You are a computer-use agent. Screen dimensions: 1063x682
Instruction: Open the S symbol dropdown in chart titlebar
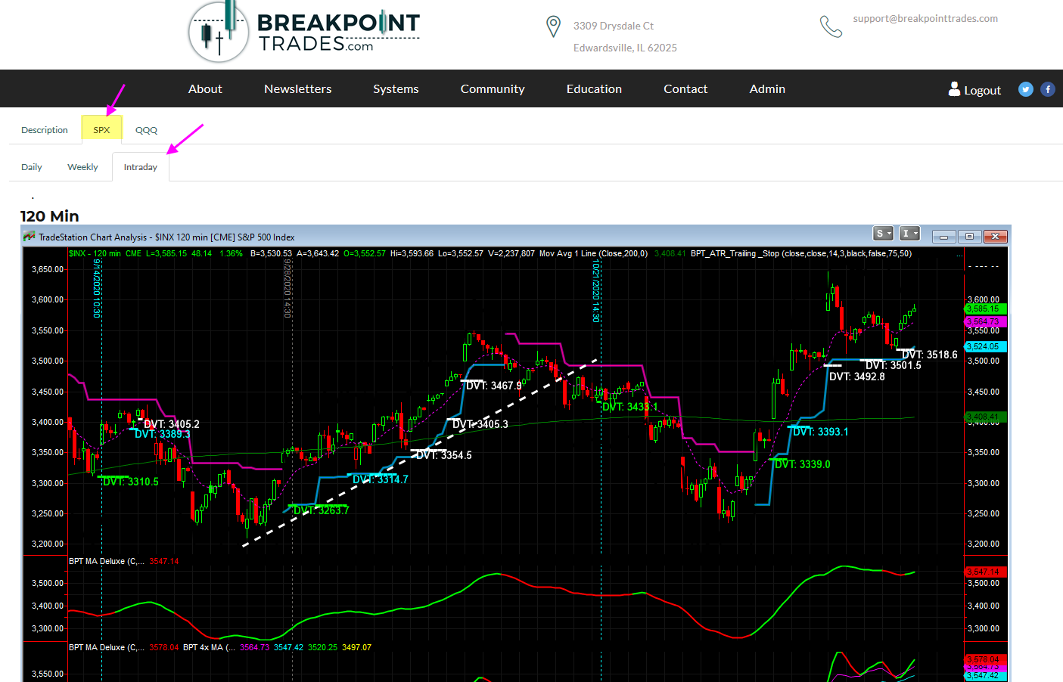coord(883,234)
